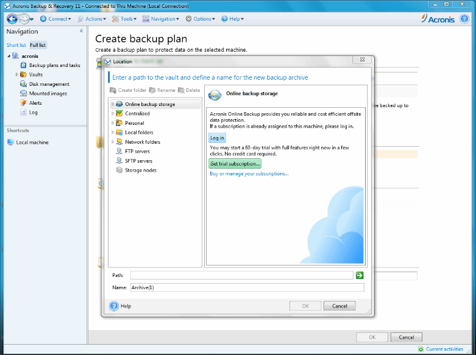The image size is (476, 355).
Task: Open the Alerts icon
Action: pos(23,103)
